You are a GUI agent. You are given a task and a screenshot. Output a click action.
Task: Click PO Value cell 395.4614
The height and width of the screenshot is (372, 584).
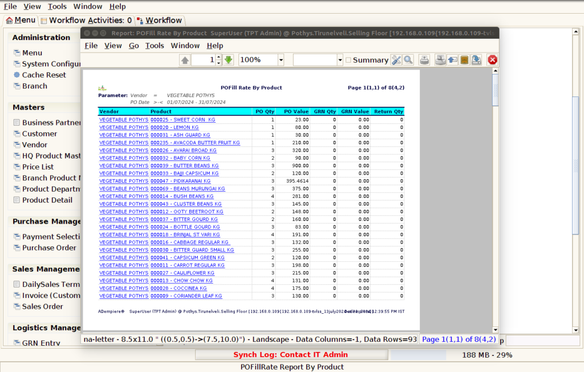pos(297,181)
